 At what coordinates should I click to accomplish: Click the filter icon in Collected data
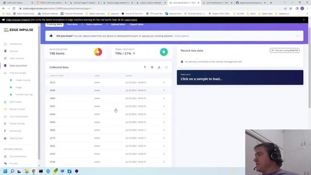point(145,67)
